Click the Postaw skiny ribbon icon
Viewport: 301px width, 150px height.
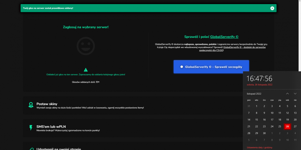tap(31, 105)
